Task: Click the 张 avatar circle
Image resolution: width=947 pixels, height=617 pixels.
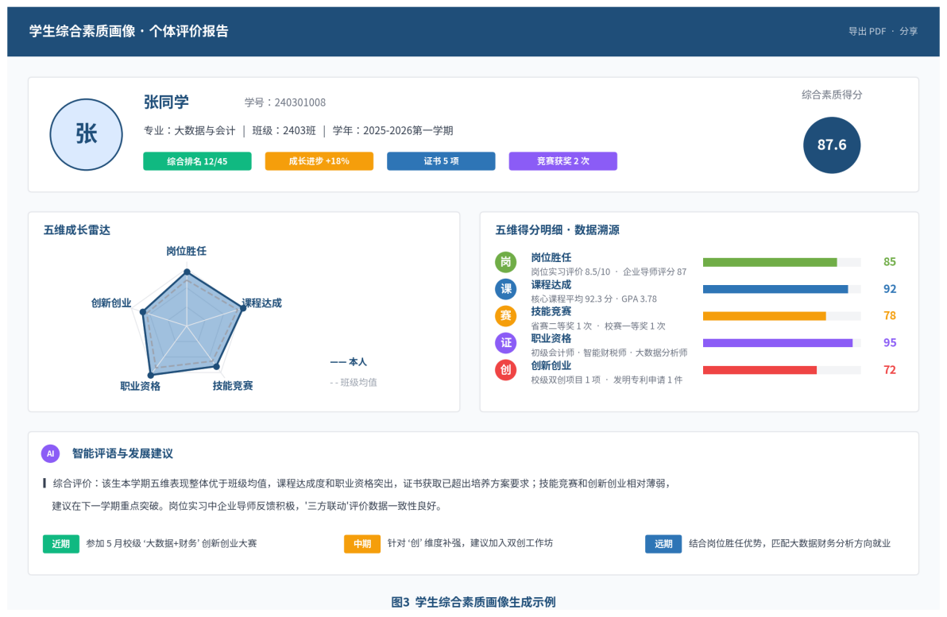Action: (86, 134)
